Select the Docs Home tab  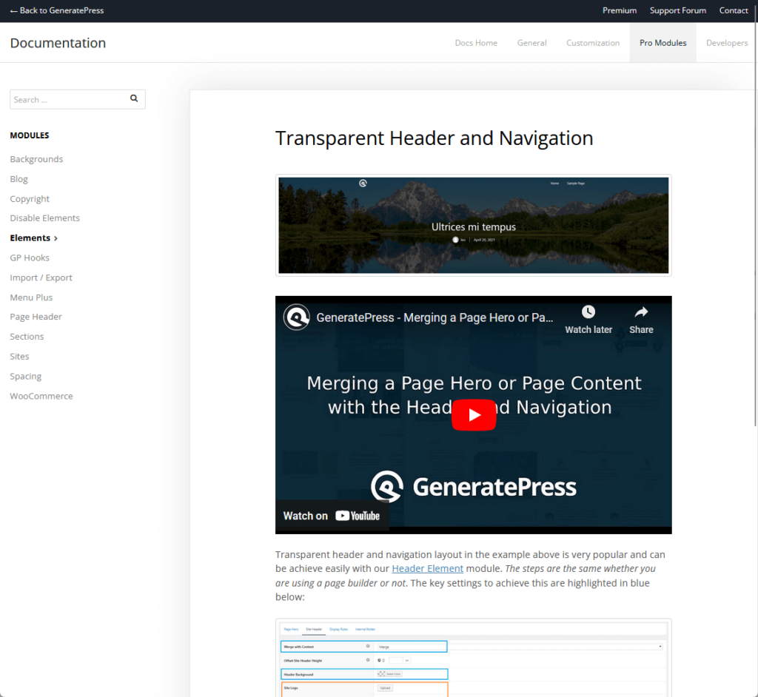(476, 43)
